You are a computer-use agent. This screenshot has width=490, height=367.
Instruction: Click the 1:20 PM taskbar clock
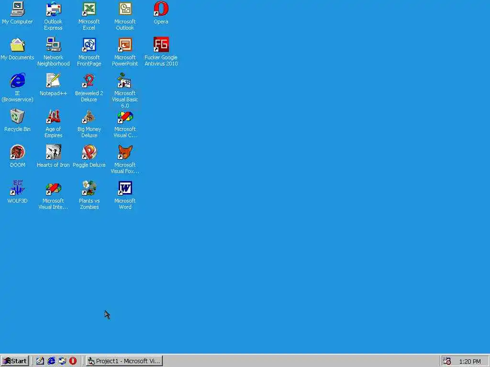(470, 361)
